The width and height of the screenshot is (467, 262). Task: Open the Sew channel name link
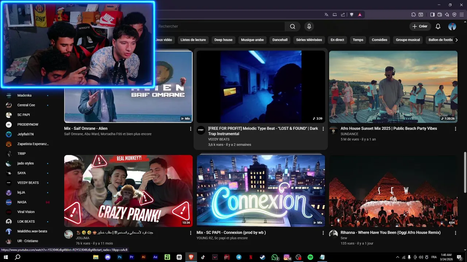[x=344, y=238]
